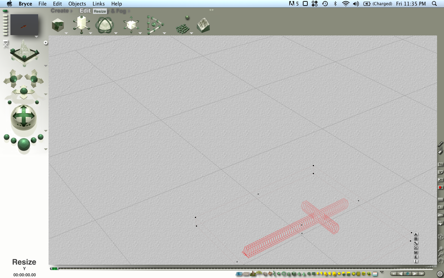Click the eraser icon on right palette
Viewport: 444px width, 278px height.
[x=441, y=152]
